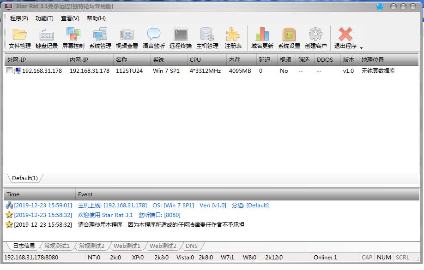Select the Default(1) group tab
Viewport: 424px width, 270px height.
[x=25, y=178]
